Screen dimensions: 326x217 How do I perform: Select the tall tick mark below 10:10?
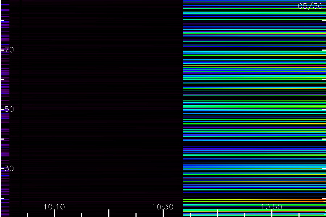tap(54, 213)
